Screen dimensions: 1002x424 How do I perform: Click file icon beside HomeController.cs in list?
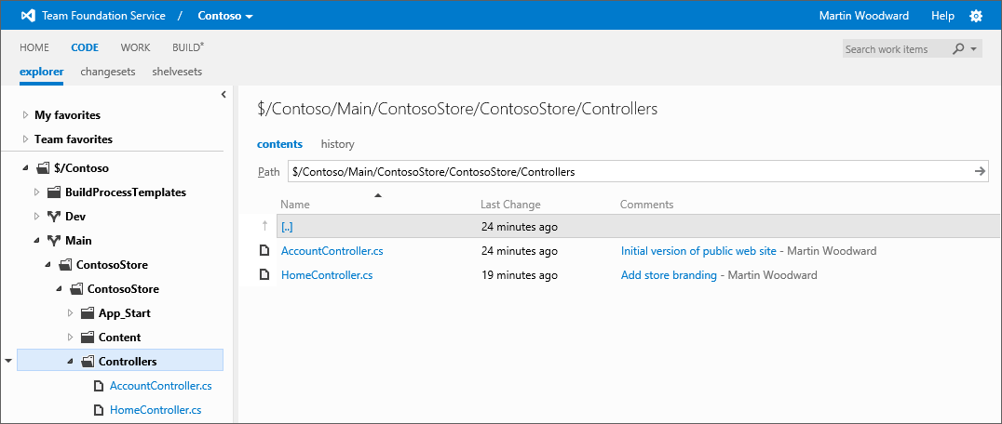point(264,275)
